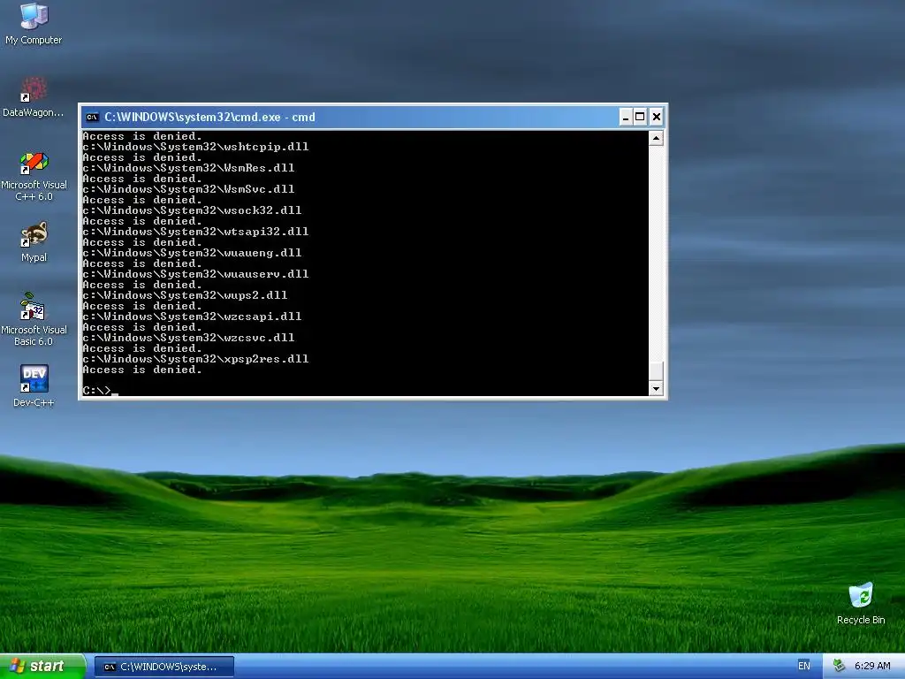
Task: Click the wshtcpip.dll output line
Action: pyautogui.click(x=195, y=147)
